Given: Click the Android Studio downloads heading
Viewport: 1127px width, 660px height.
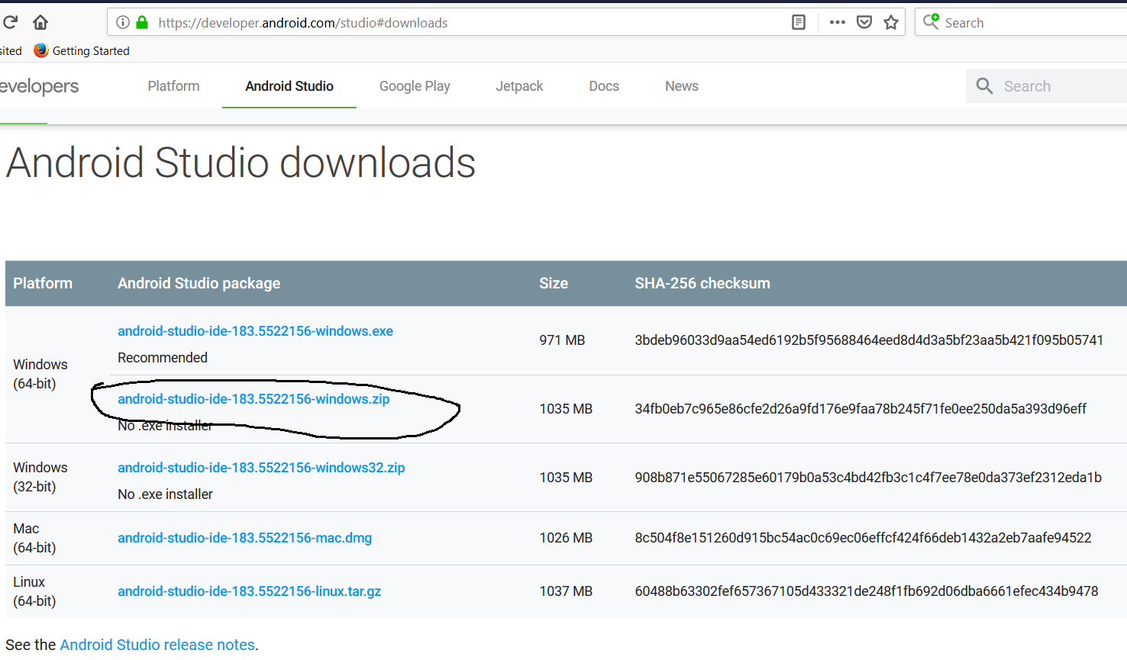Looking at the screenshot, I should pyautogui.click(x=241, y=163).
